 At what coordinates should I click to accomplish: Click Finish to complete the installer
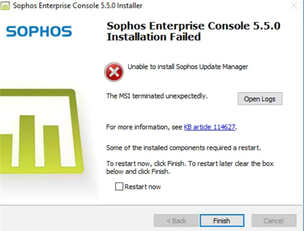(222, 220)
